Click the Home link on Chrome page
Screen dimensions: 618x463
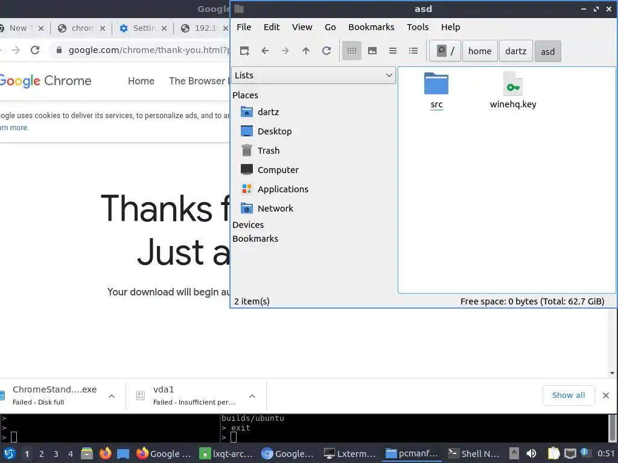click(x=141, y=81)
